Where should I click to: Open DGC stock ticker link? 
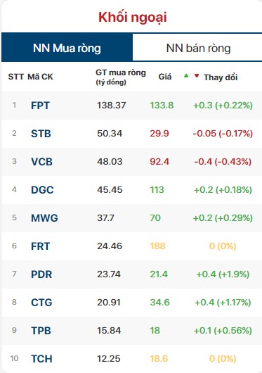tap(42, 190)
